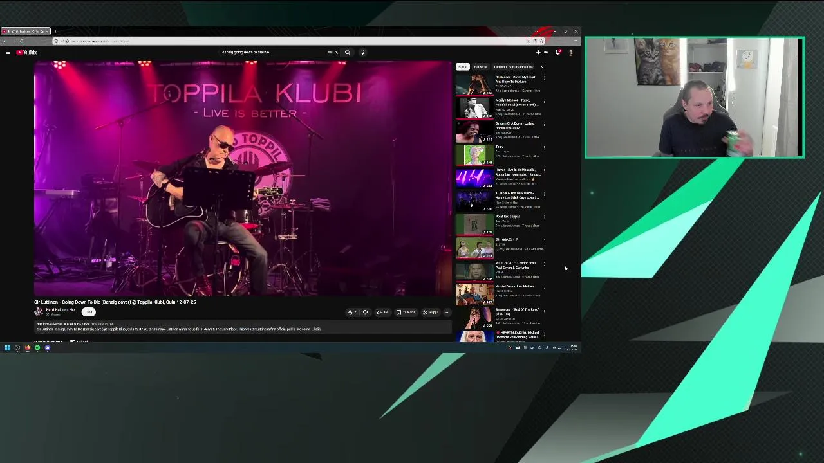Viewport: 824px width, 463px height.
Task: Subscribe with the Tilaa button
Action: click(89, 312)
